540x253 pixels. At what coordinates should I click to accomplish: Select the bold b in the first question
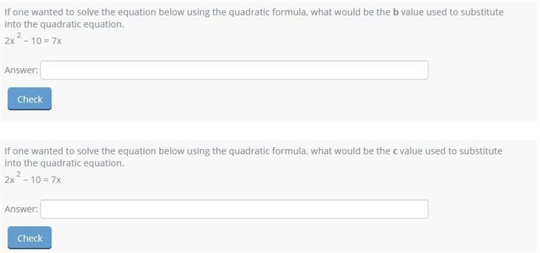pyautogui.click(x=396, y=12)
